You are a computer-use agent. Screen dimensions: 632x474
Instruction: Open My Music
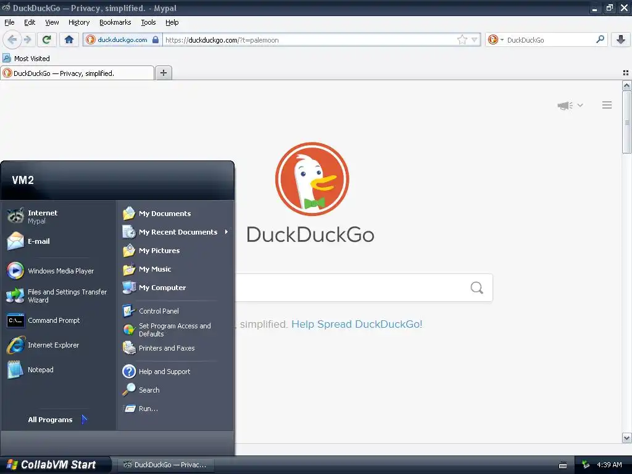click(x=176, y=269)
